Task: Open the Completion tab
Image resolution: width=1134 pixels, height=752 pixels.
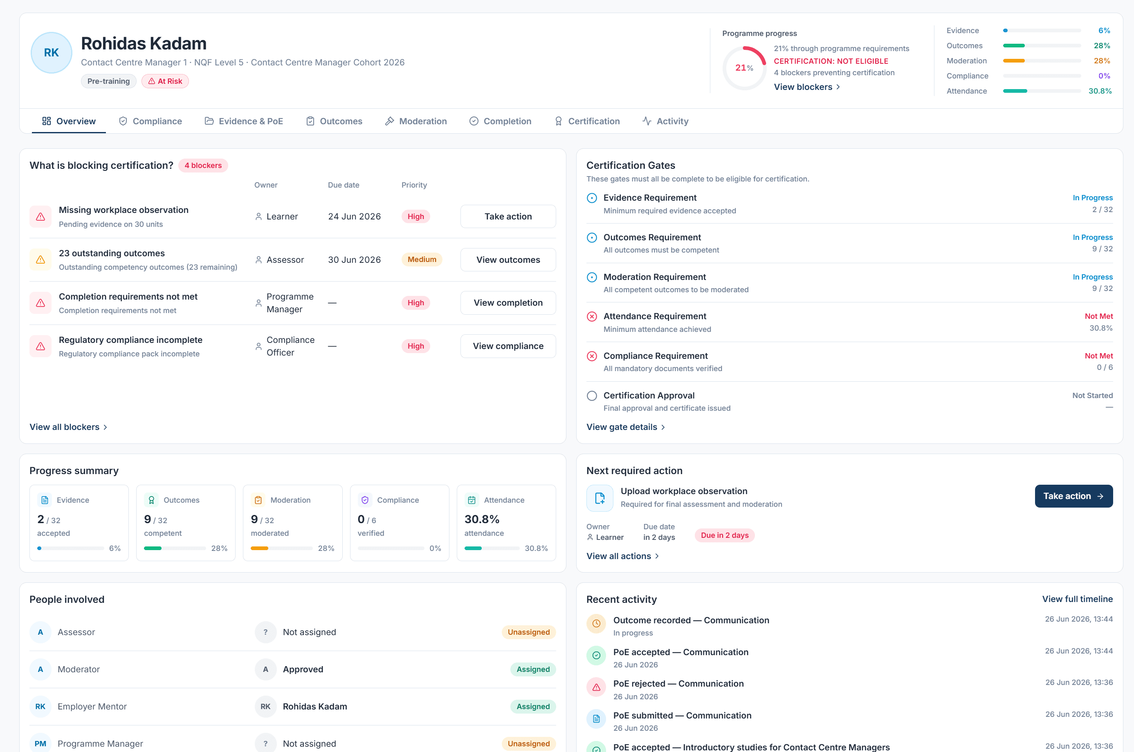Action: pos(500,121)
